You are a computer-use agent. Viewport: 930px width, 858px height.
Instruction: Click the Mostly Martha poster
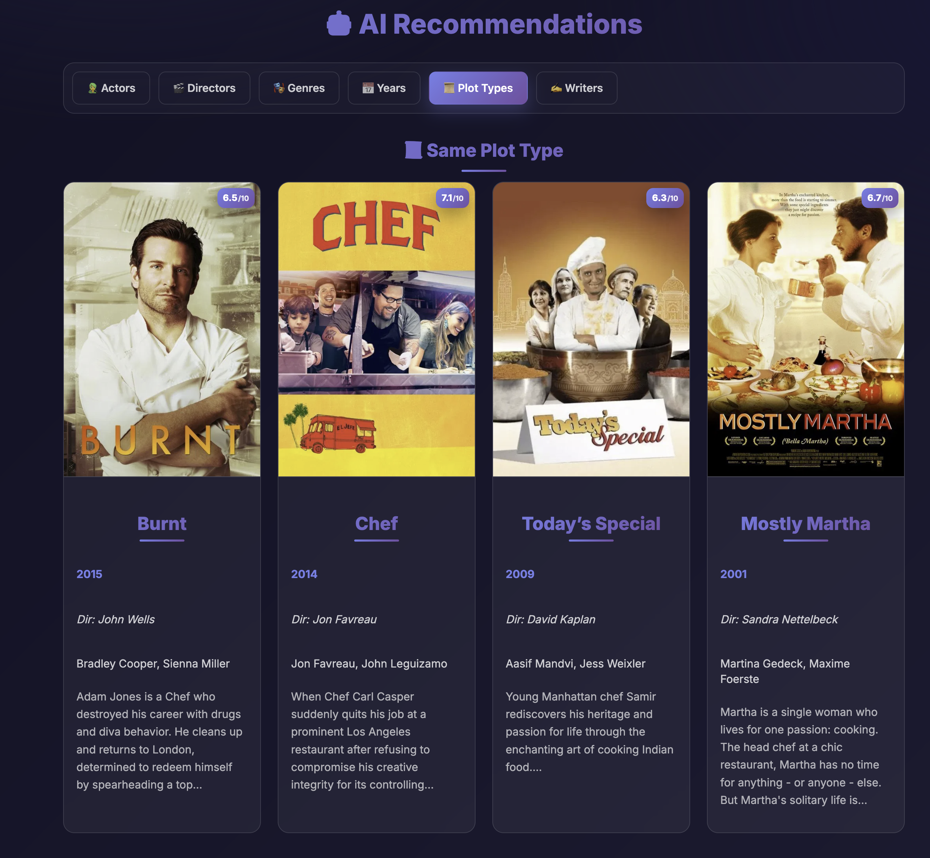coord(805,330)
